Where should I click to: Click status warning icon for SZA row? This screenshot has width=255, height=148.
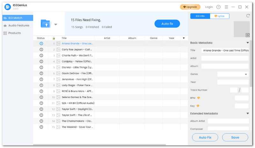coord(41,103)
